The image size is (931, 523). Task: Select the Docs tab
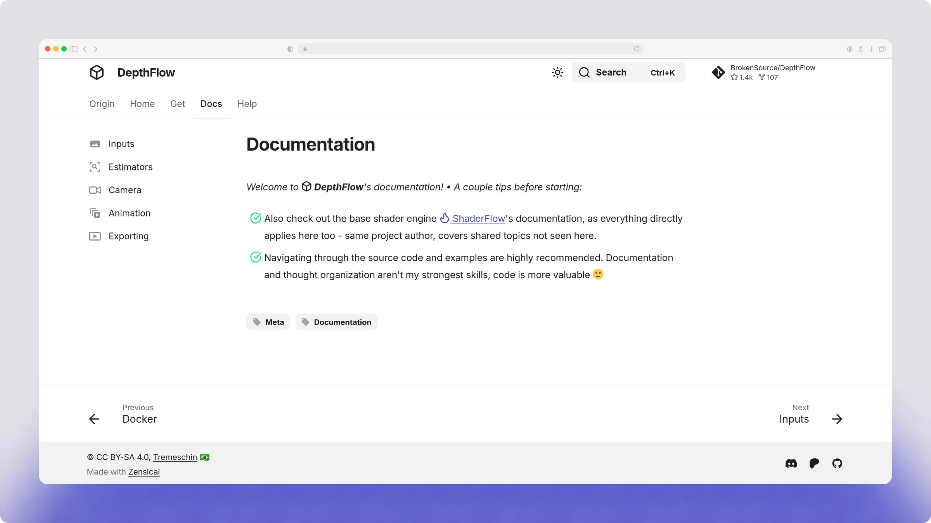tap(211, 104)
